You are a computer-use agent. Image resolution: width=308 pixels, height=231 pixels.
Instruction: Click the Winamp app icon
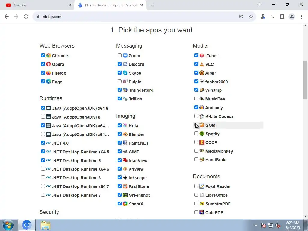pos(202,90)
